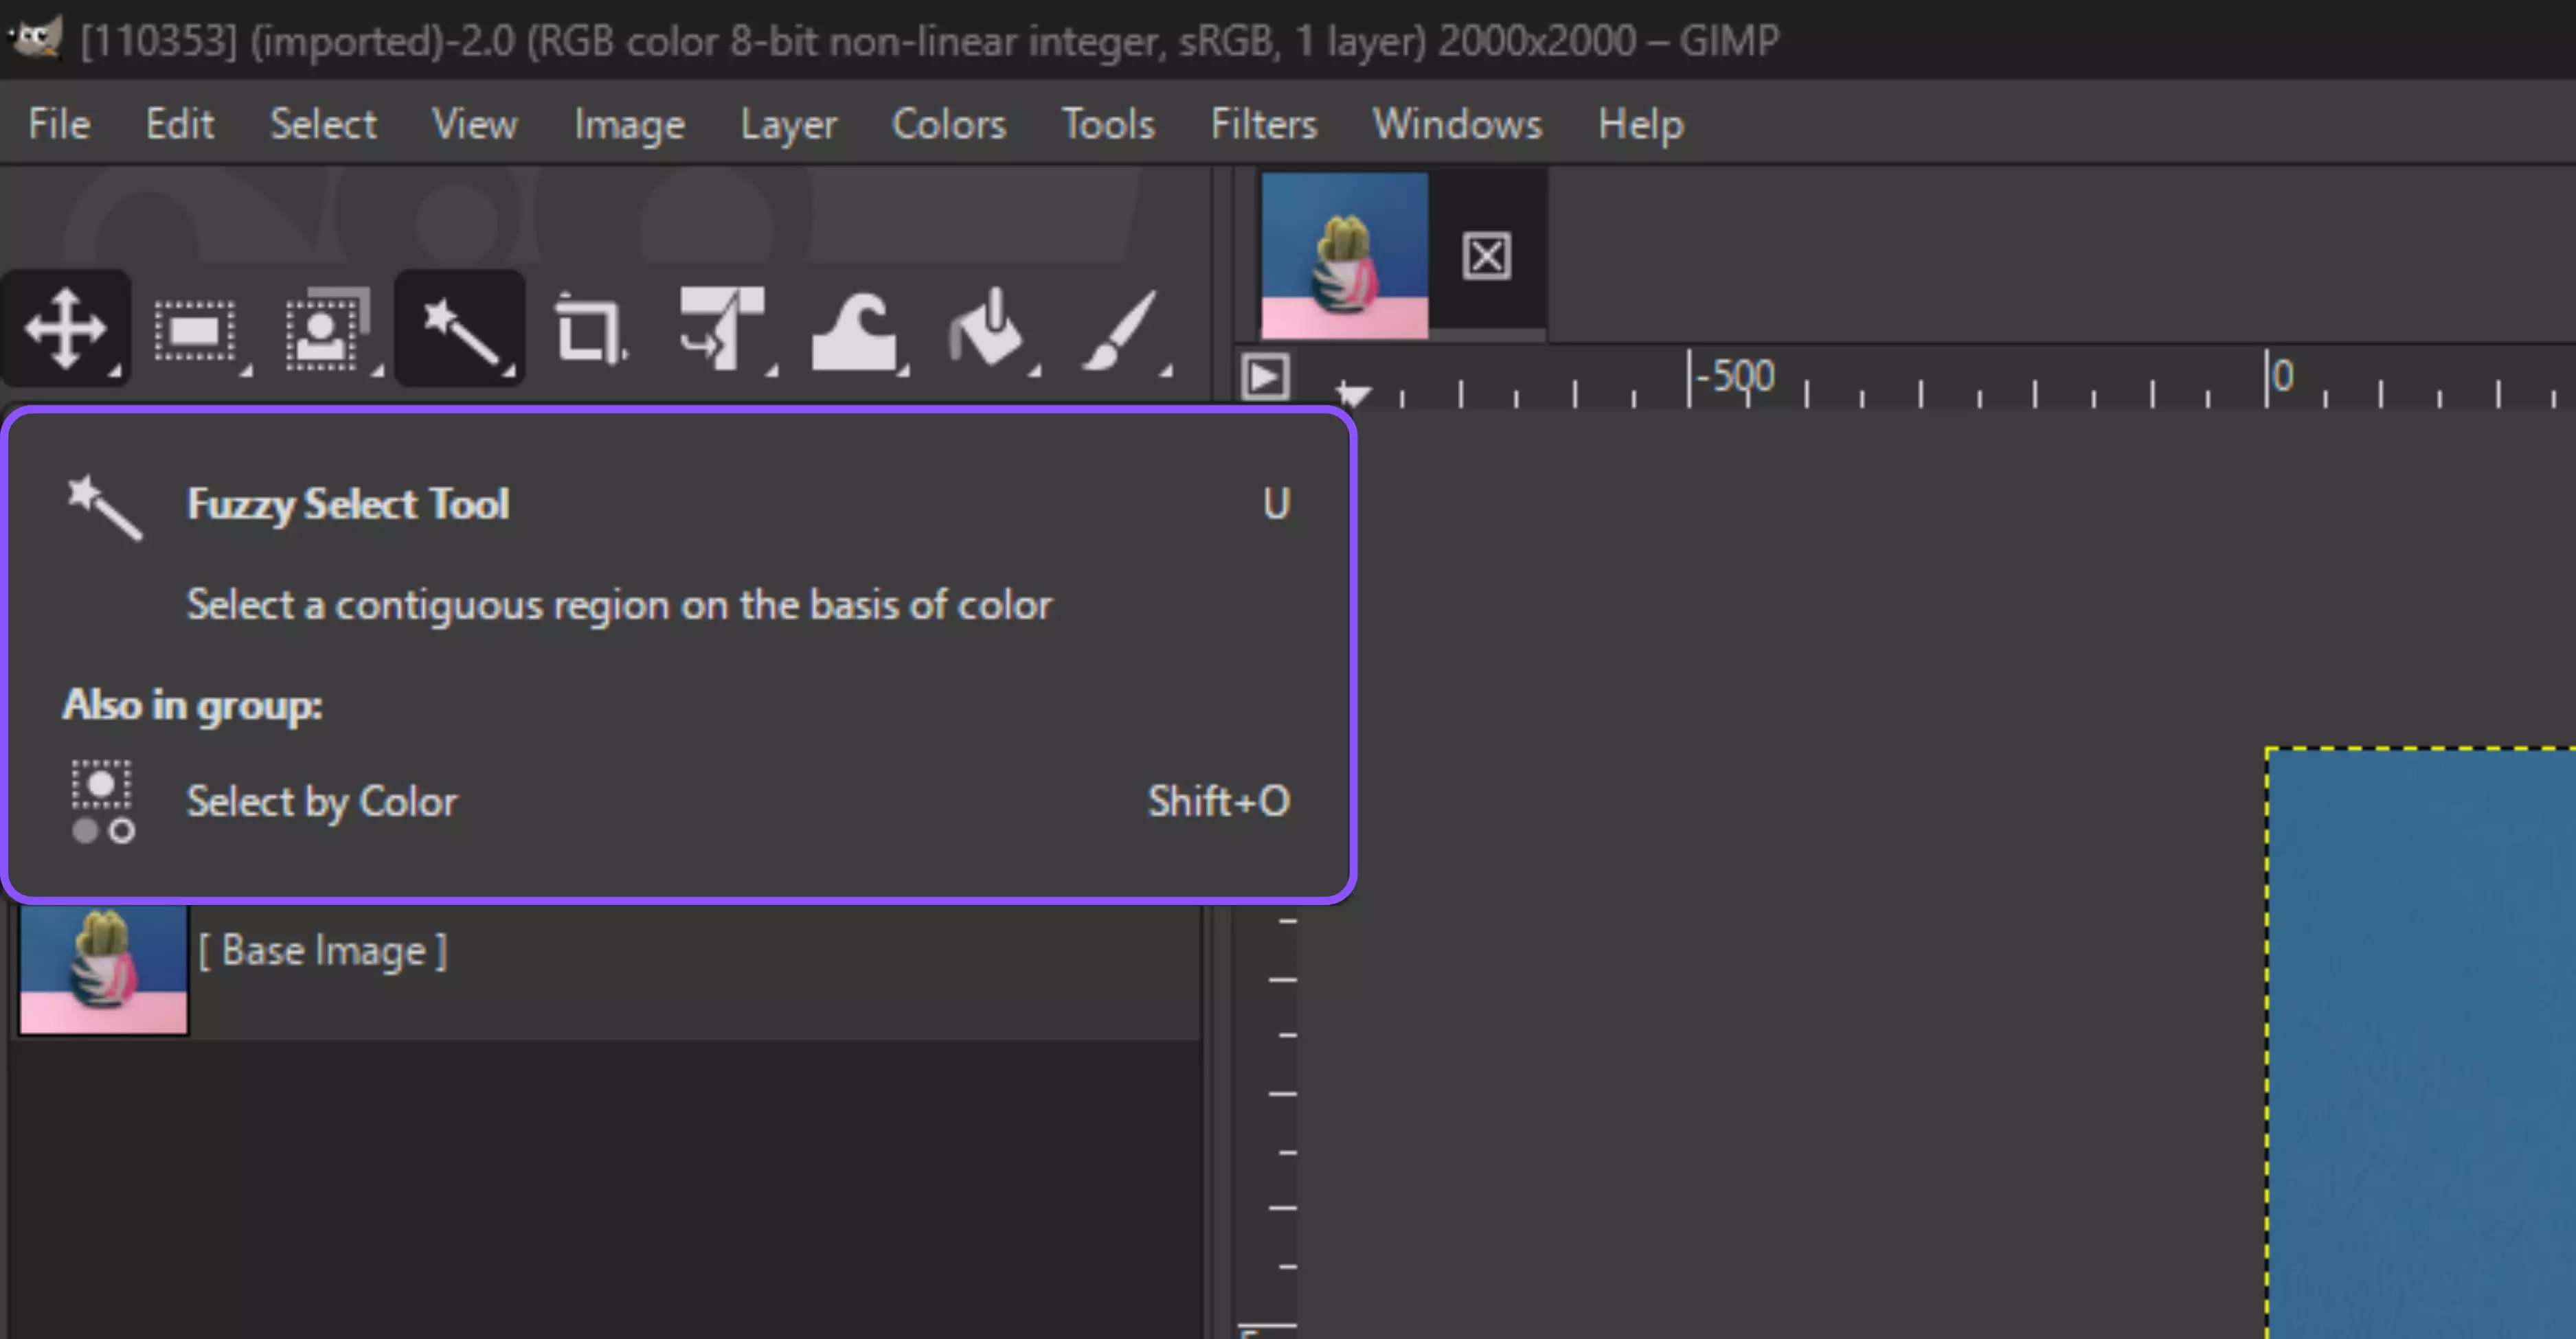Expand the Rectangle Select tool group
This screenshot has height=1339, width=2576.
[245, 371]
